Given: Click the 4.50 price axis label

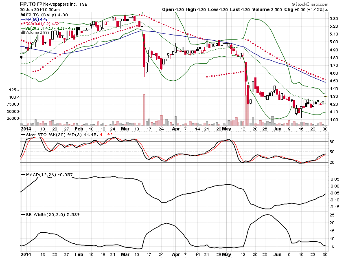Looking at the screenshot, I should (x=334, y=81).
